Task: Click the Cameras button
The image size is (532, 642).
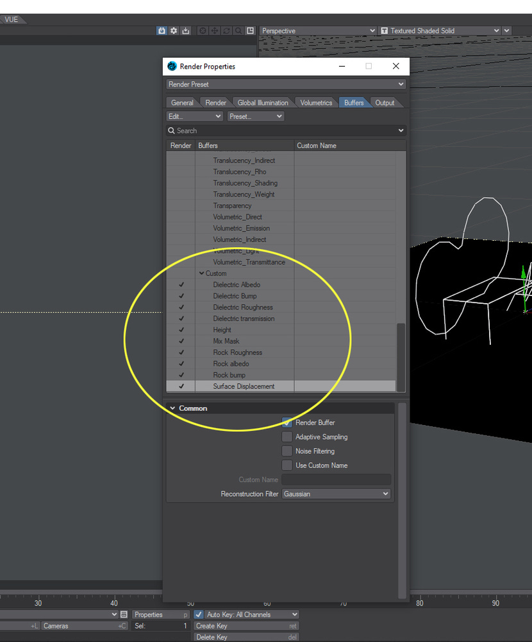Action: click(84, 625)
